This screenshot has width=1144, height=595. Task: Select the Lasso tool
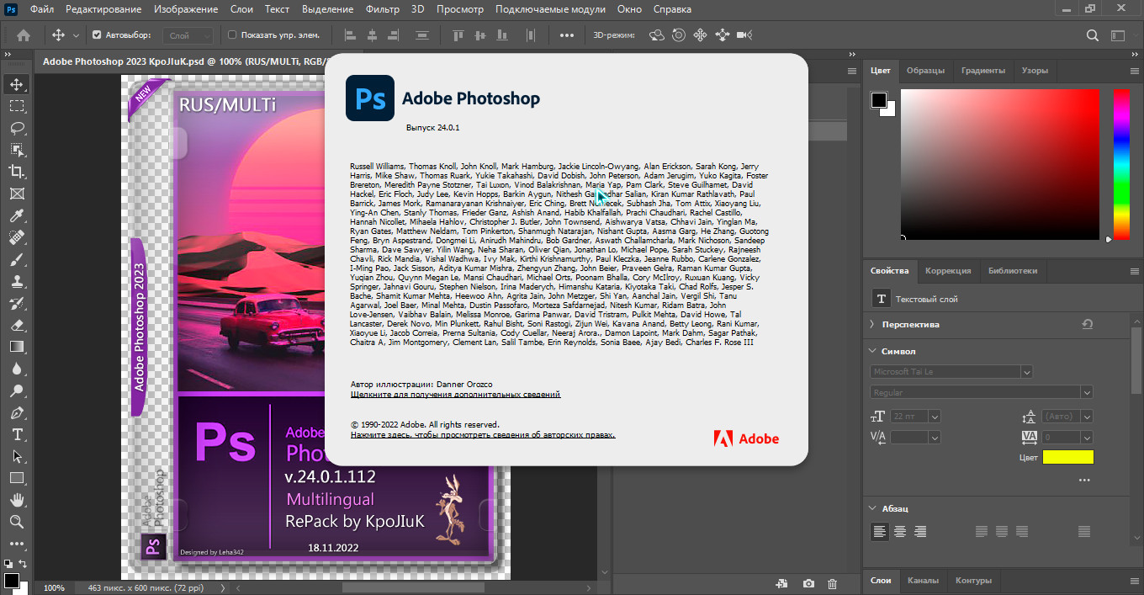[x=17, y=128]
